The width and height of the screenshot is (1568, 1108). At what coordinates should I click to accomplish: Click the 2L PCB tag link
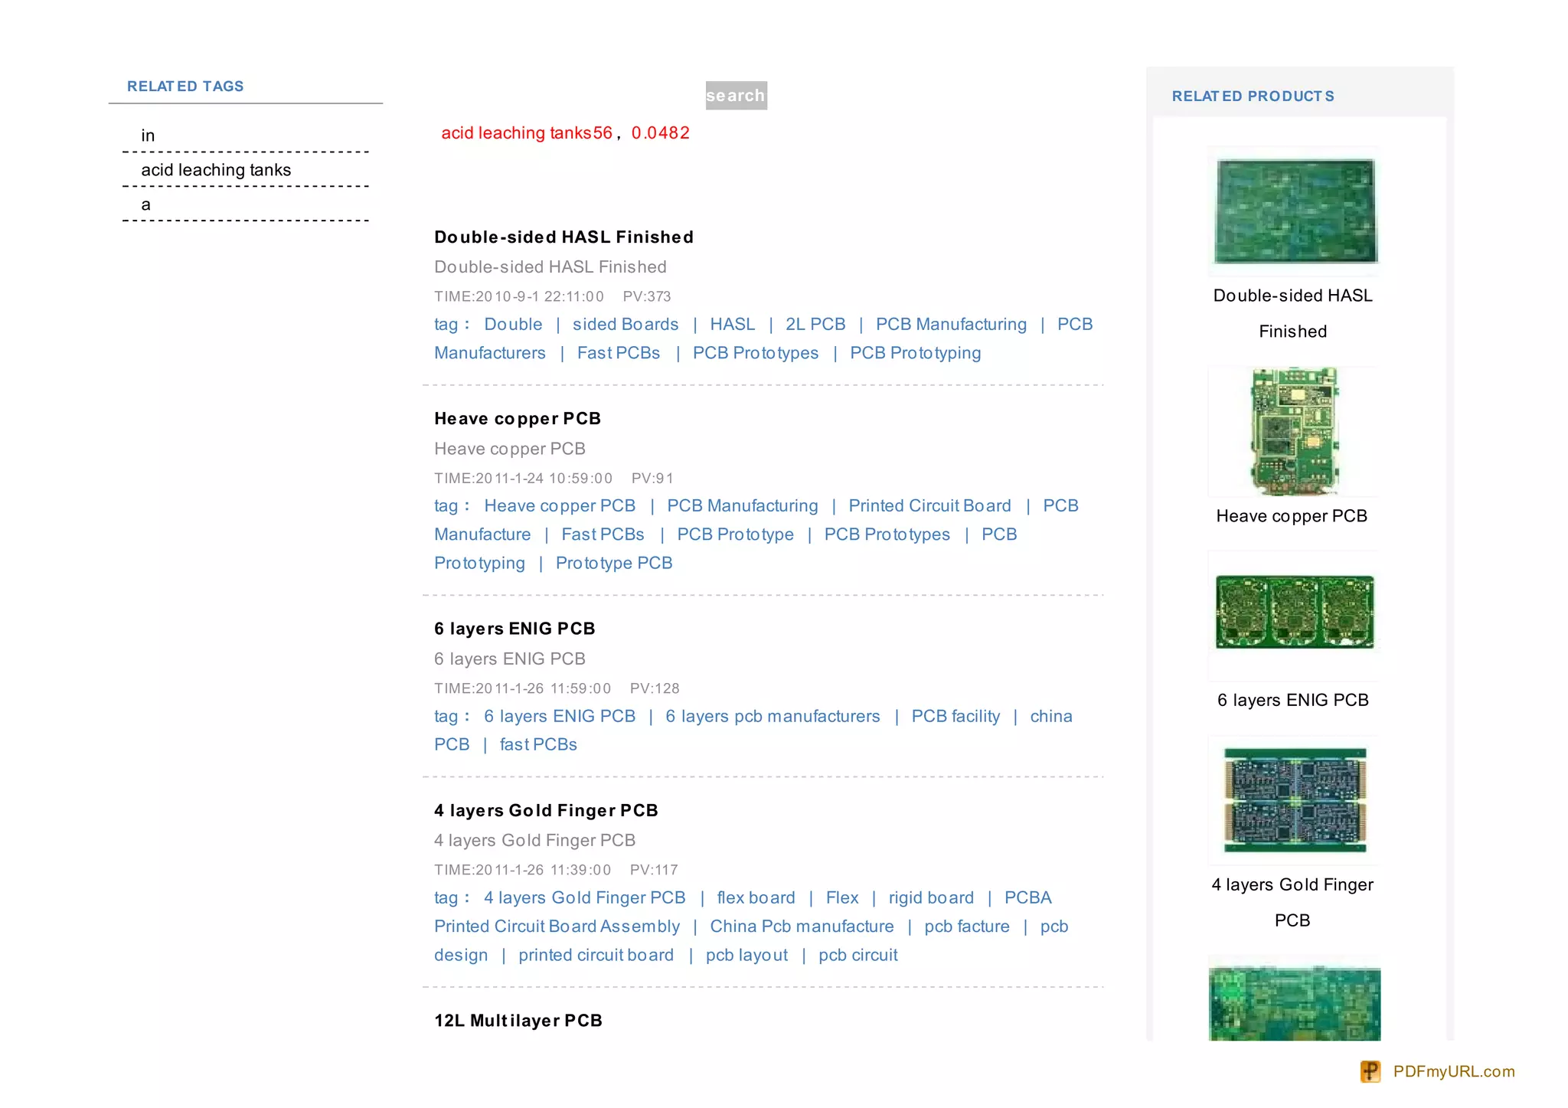coord(815,325)
